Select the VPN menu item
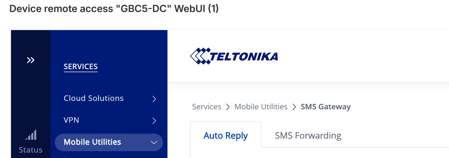The image size is (449, 158). click(x=71, y=120)
